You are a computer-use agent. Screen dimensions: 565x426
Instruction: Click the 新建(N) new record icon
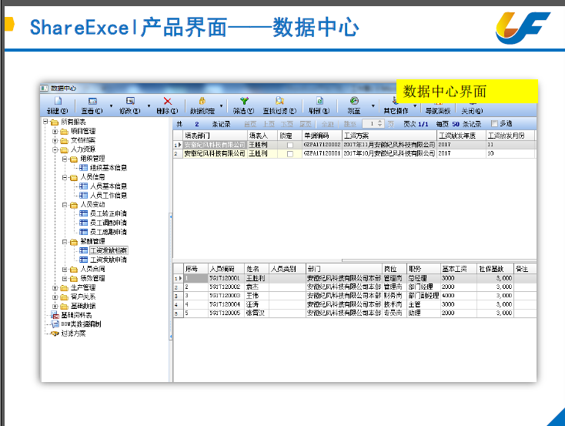point(58,101)
